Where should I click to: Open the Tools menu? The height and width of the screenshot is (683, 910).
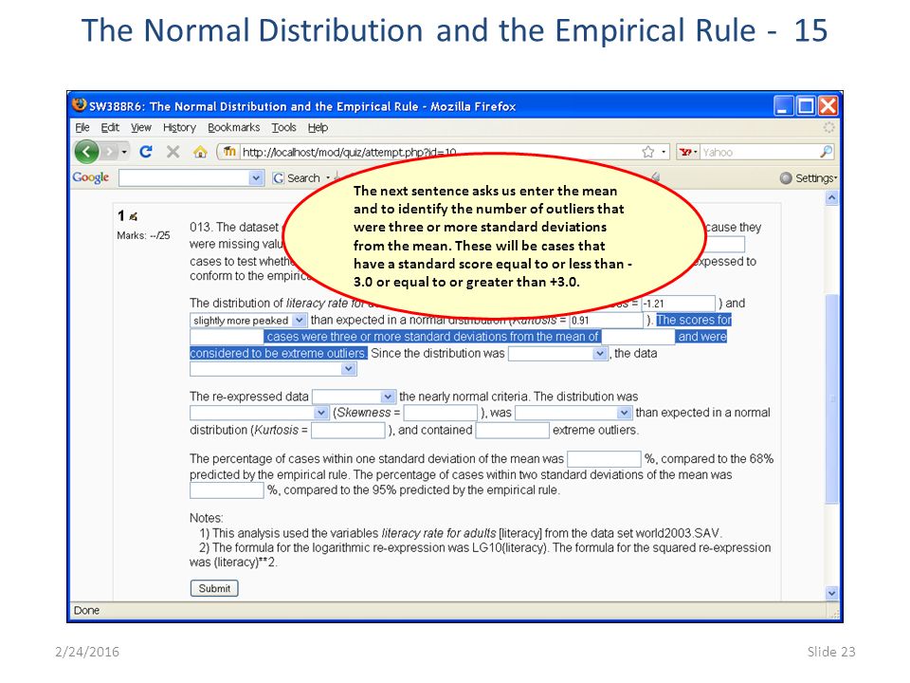point(283,128)
